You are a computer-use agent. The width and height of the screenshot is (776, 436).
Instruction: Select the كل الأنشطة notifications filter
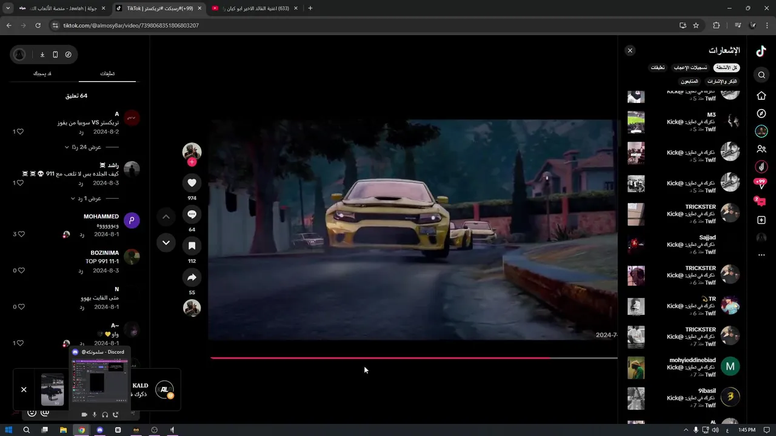point(726,68)
